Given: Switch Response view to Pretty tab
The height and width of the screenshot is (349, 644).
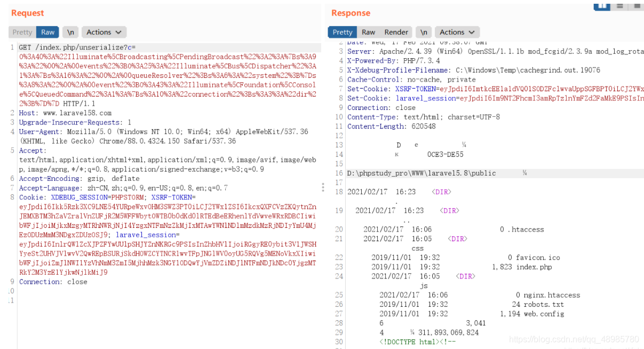Looking at the screenshot, I should pyautogui.click(x=343, y=32).
